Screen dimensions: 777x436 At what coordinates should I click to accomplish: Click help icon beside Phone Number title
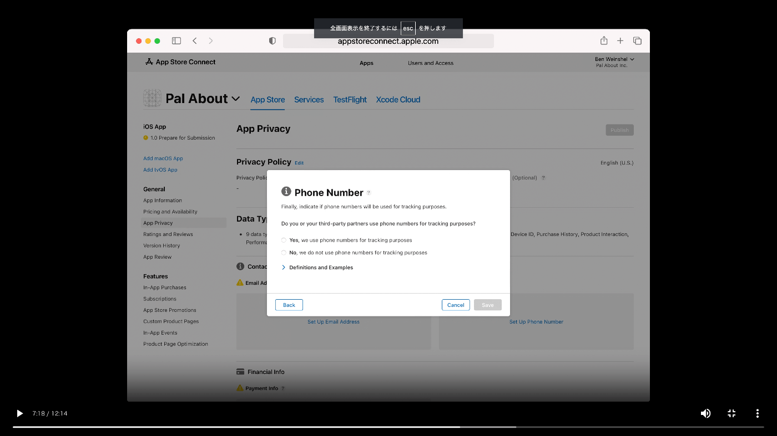[x=369, y=193]
